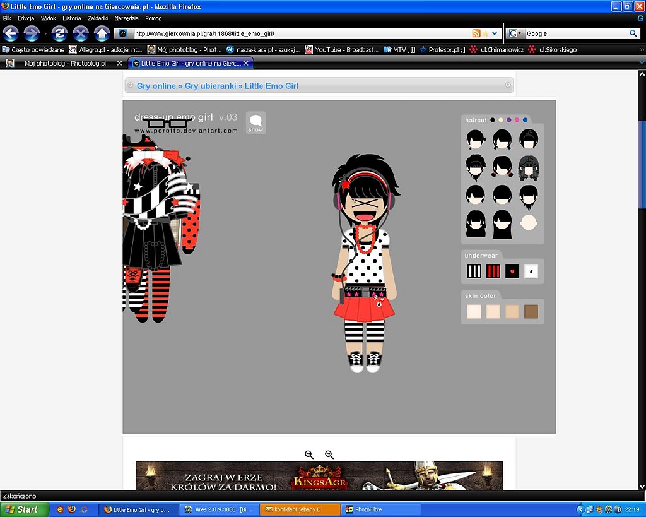Switch to the 'Mój photoblog - Photoblog.pl' tab

(x=64, y=63)
